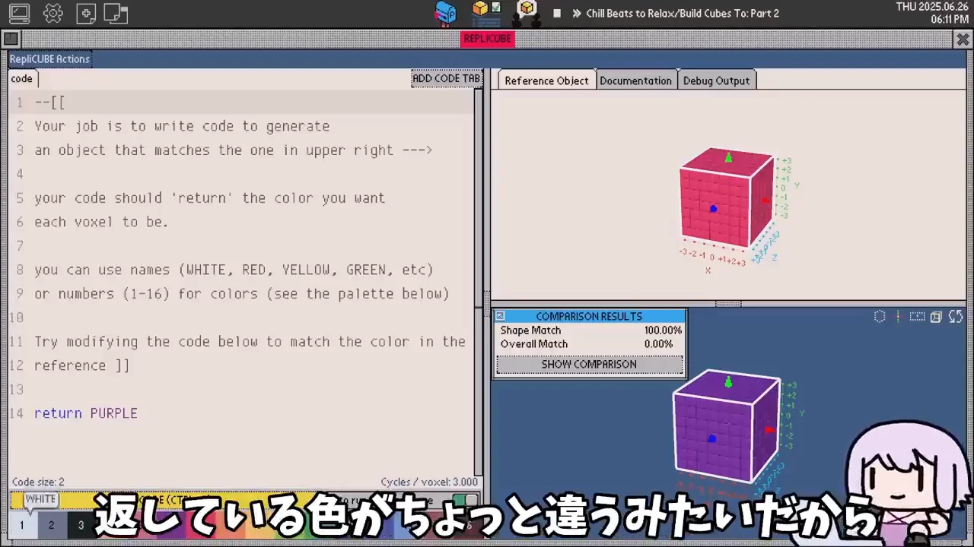The width and height of the screenshot is (974, 547).
Task: Select palette color 1 swatch
Action: click(21, 525)
